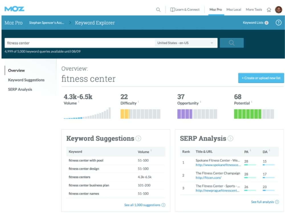Click See all 1,000 suggestions link

coord(142,205)
